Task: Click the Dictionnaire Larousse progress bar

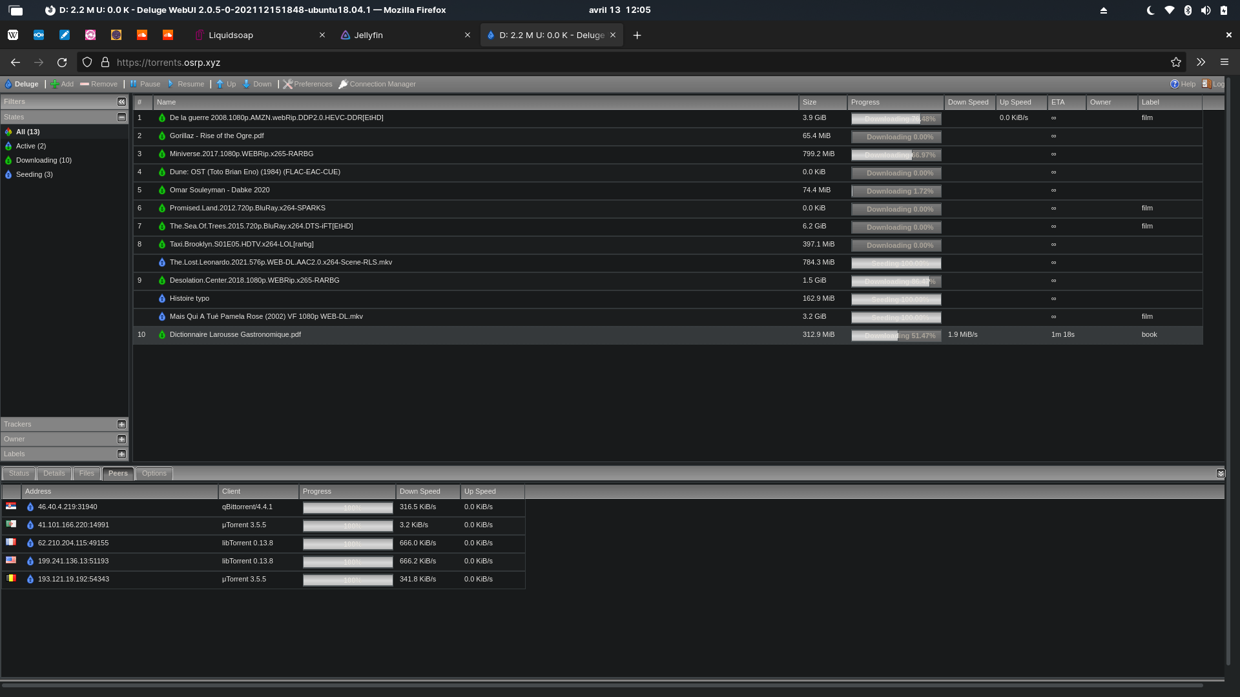Action: (896, 336)
